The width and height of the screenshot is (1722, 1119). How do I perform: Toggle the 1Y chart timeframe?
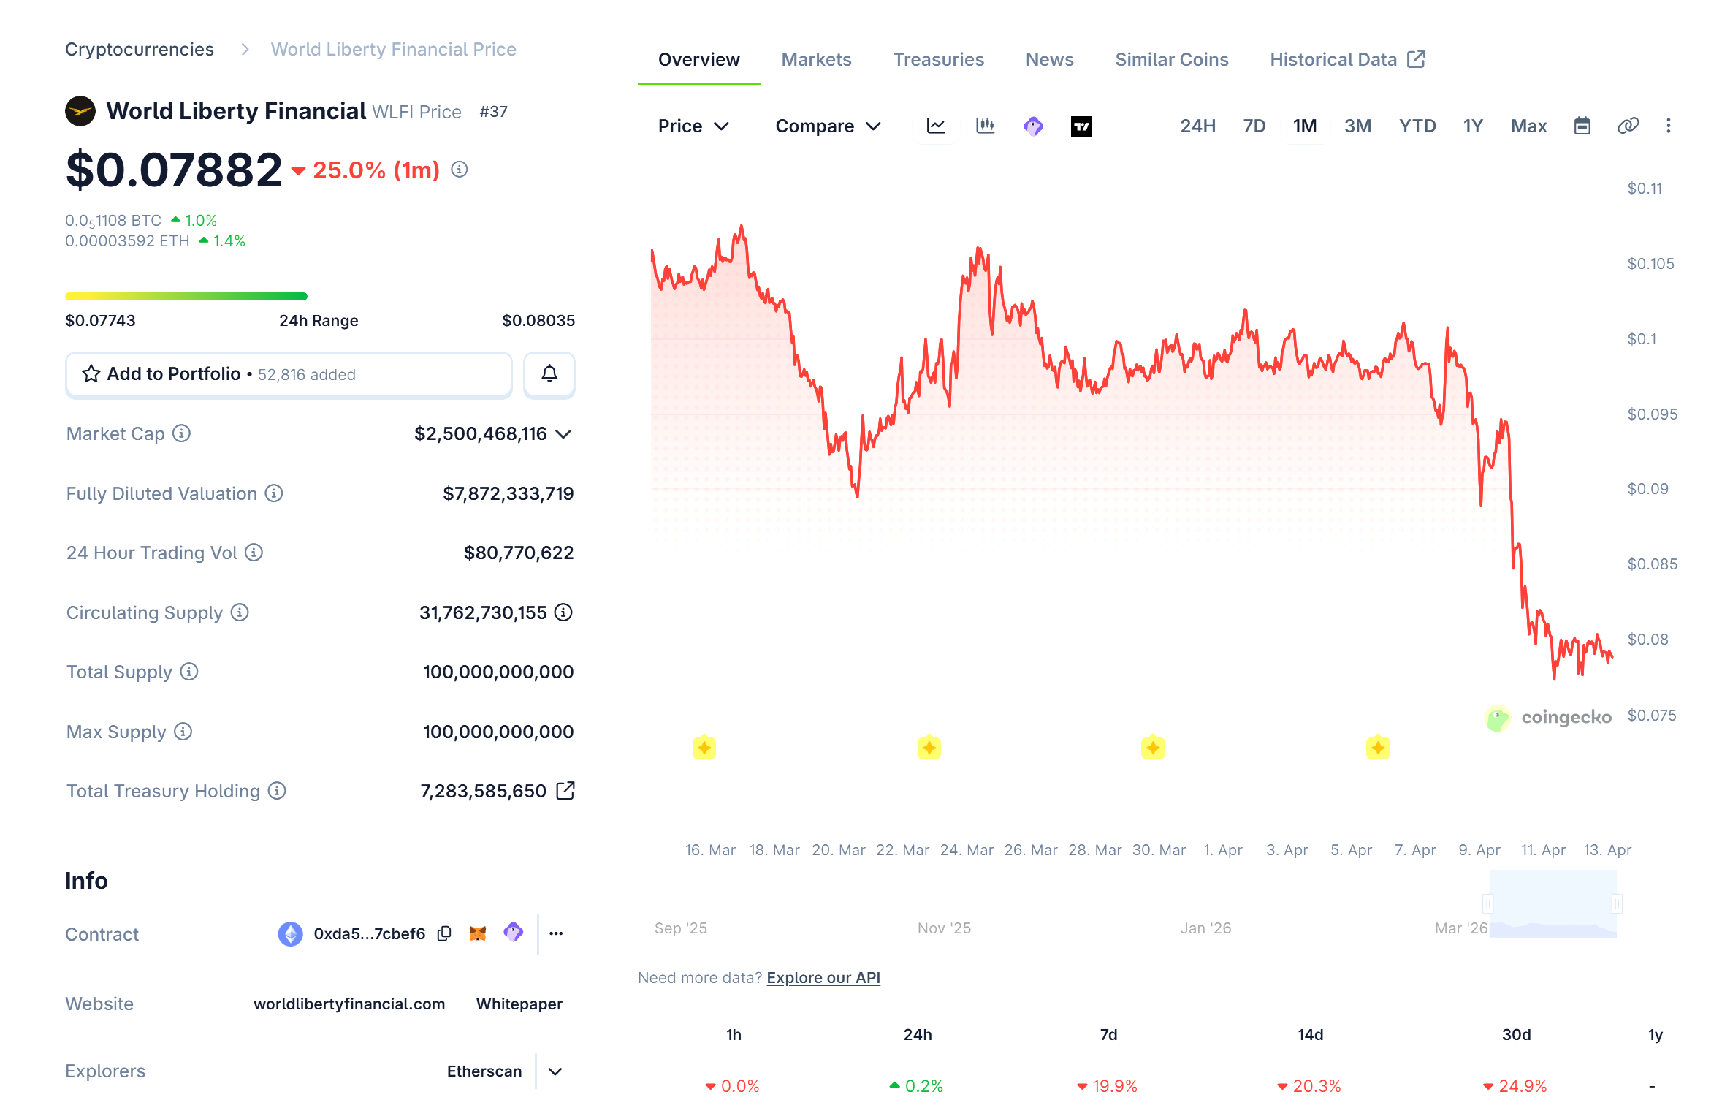[1472, 126]
